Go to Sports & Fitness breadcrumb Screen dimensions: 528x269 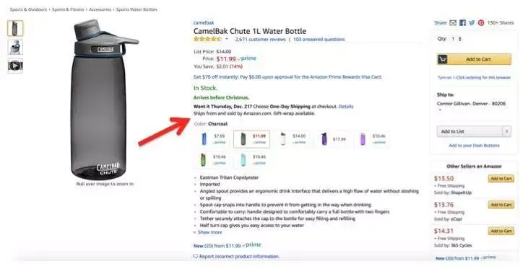pyautogui.click(x=68, y=9)
